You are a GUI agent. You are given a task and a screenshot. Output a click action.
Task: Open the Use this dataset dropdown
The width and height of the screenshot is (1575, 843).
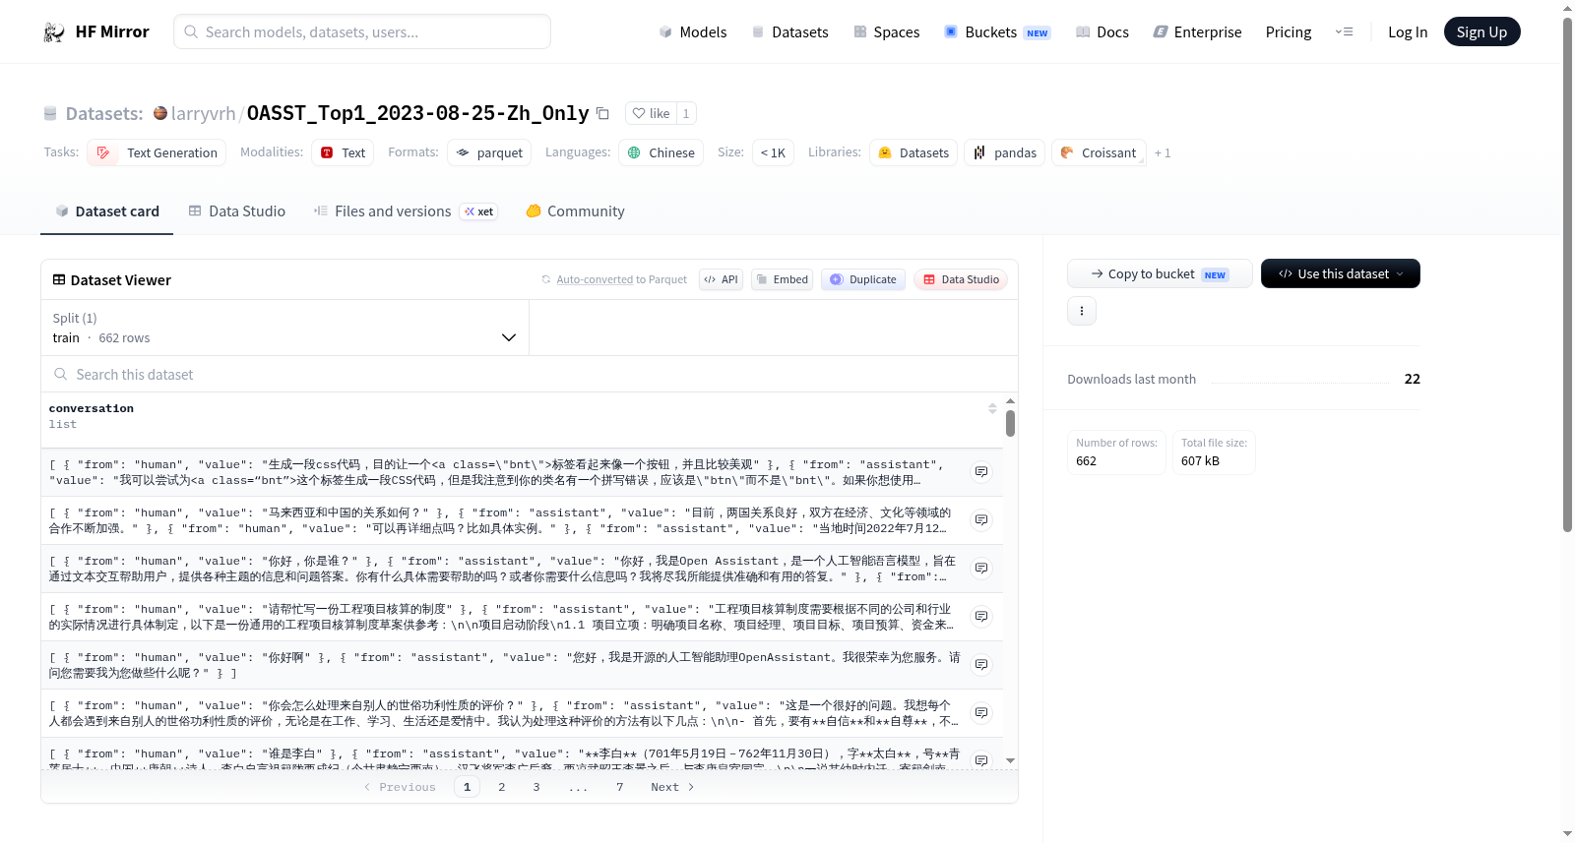tap(1340, 273)
